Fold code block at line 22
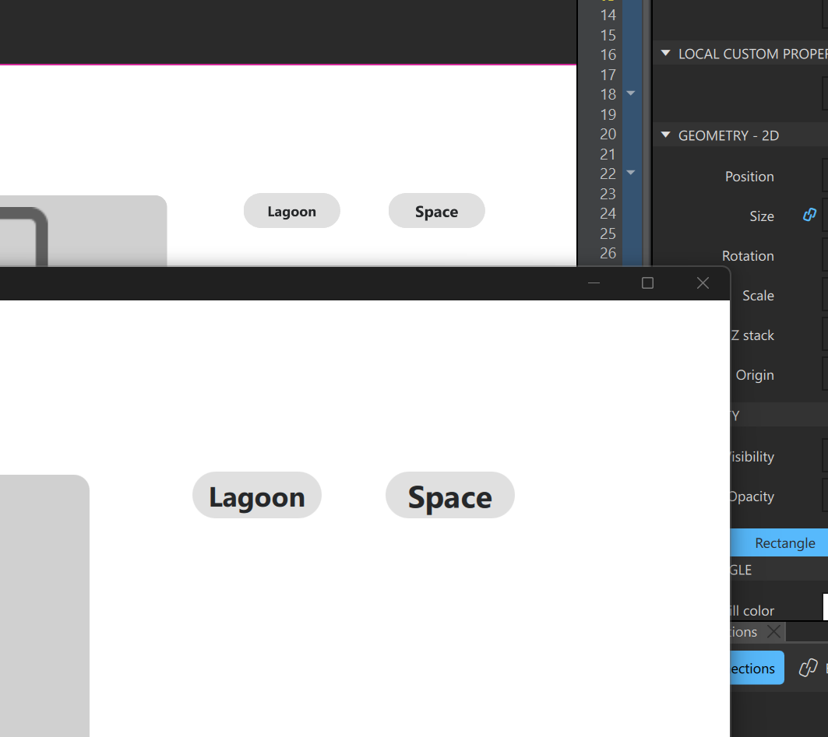 (630, 173)
